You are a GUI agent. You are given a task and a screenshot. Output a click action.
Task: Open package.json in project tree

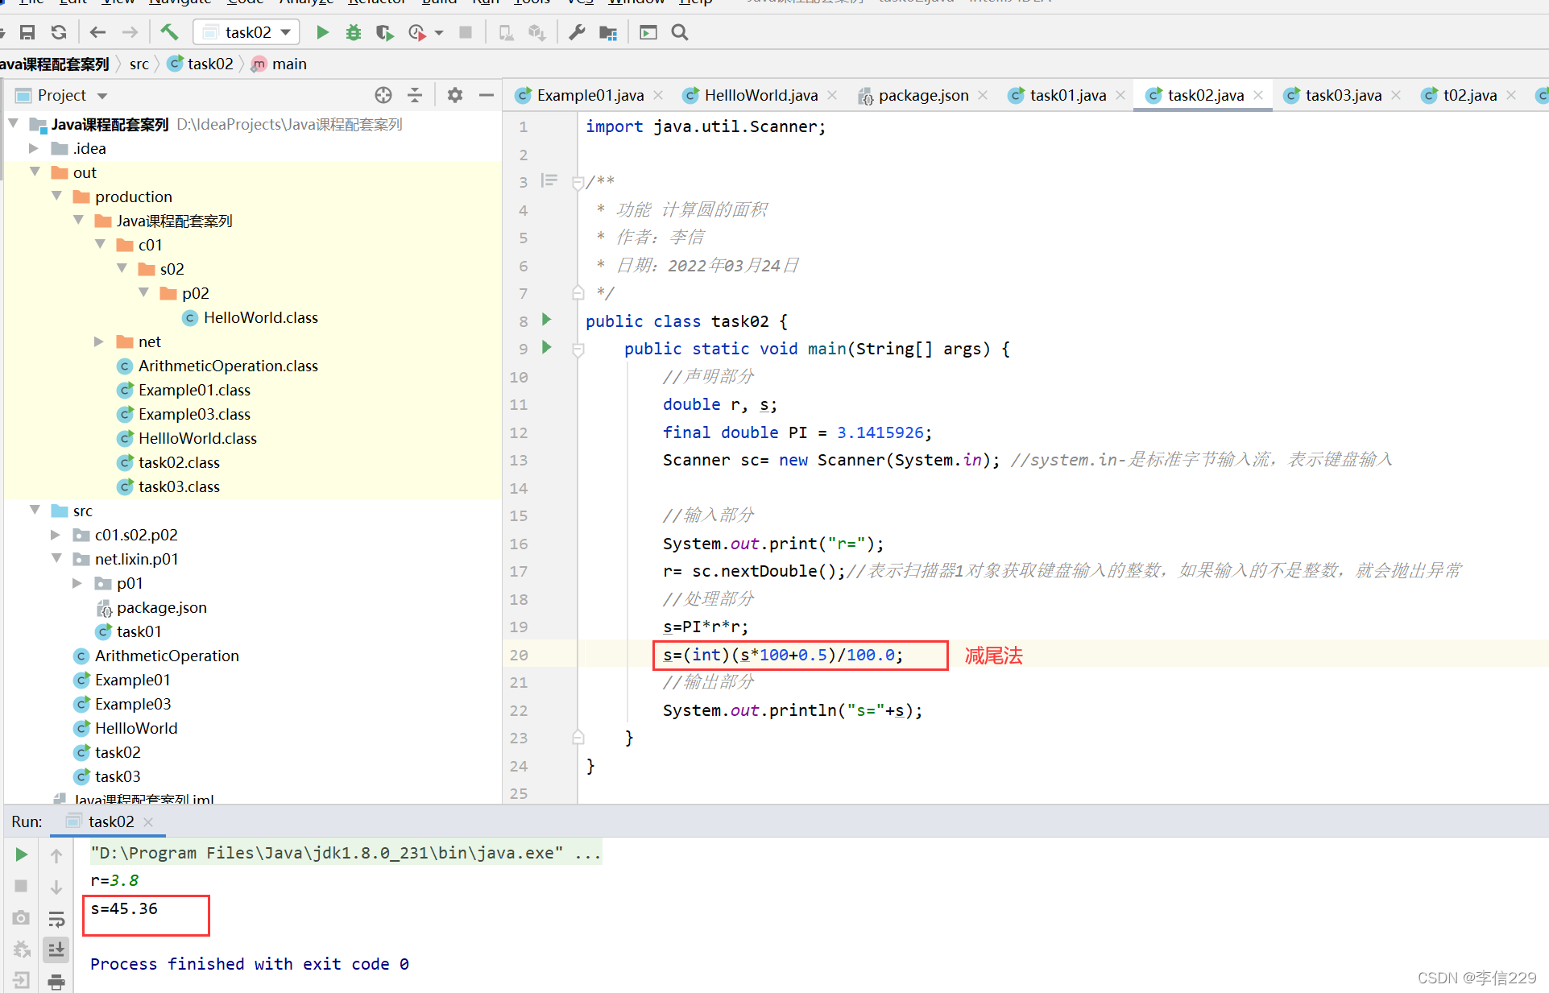pyautogui.click(x=161, y=607)
